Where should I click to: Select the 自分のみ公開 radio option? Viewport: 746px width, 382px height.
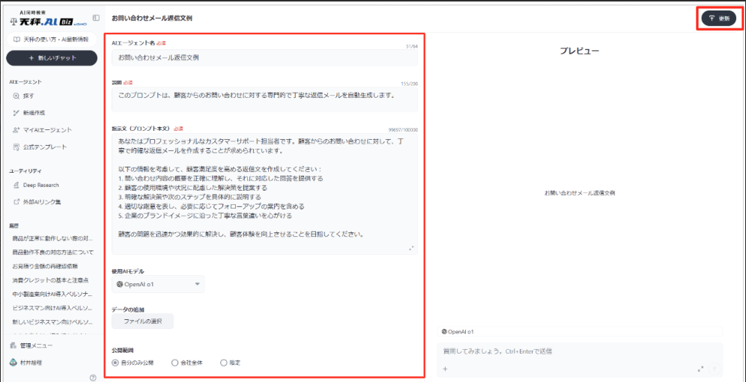tap(133, 363)
